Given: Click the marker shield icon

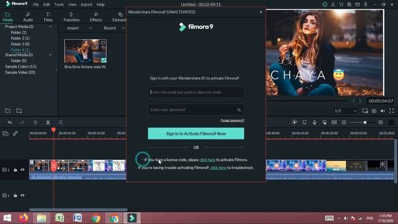Looking at the screenshot, I should click(x=304, y=123).
